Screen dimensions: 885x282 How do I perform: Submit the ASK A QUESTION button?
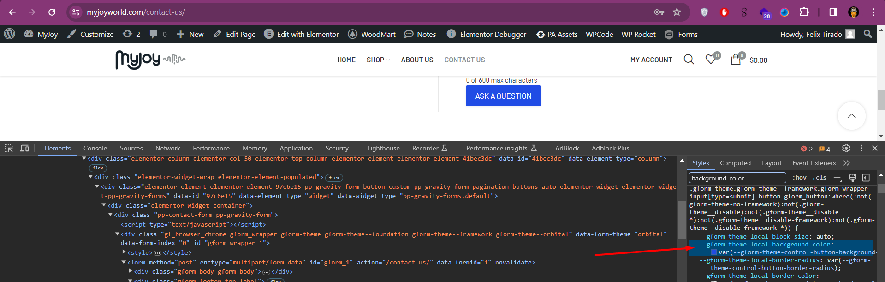click(x=503, y=96)
